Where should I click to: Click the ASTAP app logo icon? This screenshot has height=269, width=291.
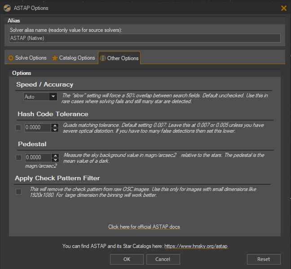(7, 8)
